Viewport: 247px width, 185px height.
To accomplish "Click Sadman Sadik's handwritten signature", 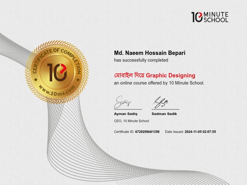I will 161,102.
